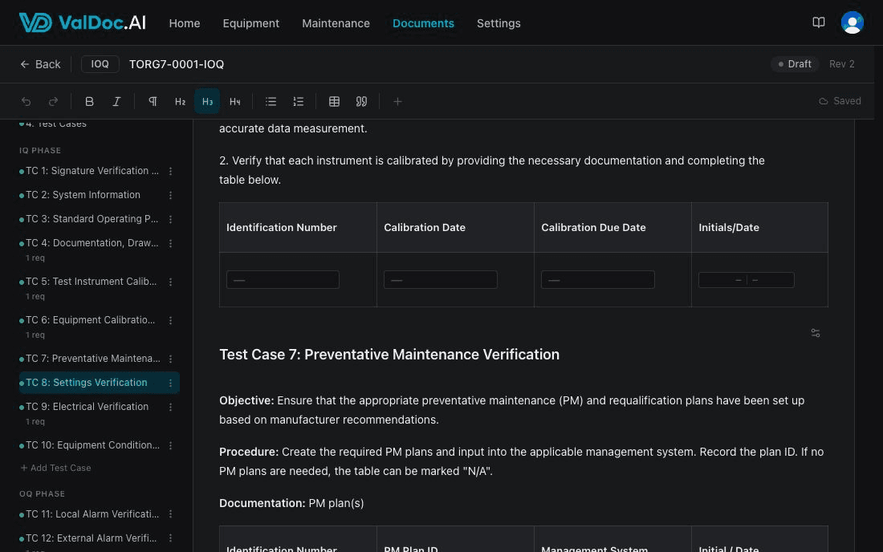Click the Calibration Due Date input field

click(x=597, y=280)
